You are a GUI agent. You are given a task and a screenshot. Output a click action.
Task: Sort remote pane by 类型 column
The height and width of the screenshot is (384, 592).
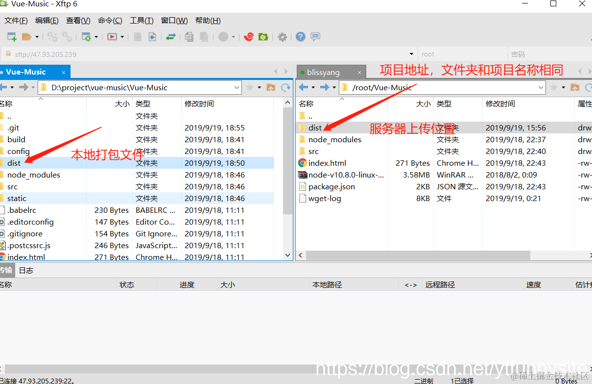458,103
